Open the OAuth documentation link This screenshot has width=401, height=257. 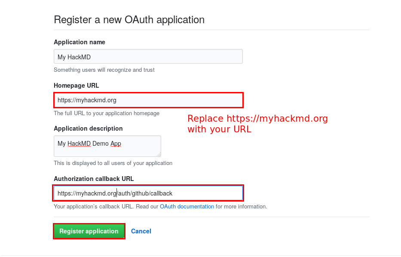tap(187, 206)
